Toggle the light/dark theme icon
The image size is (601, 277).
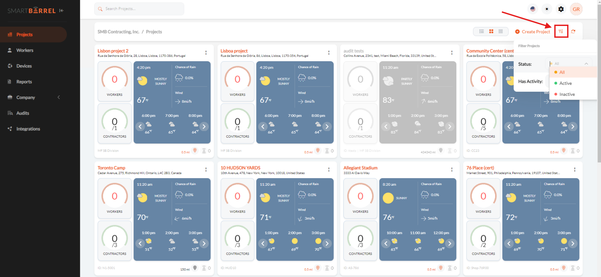[547, 9]
